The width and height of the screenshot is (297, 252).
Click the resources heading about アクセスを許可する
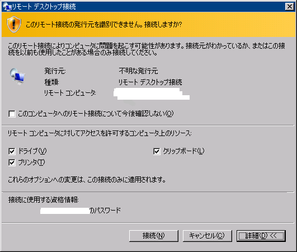pos(100,133)
